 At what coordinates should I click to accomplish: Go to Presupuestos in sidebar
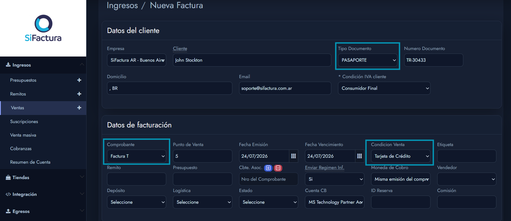(23, 80)
